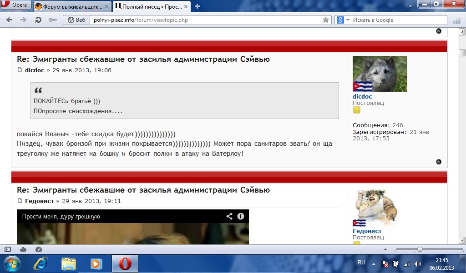Viewport: 466px width, 273px height.
Task: Open the Windows Start menu
Action: (12, 263)
